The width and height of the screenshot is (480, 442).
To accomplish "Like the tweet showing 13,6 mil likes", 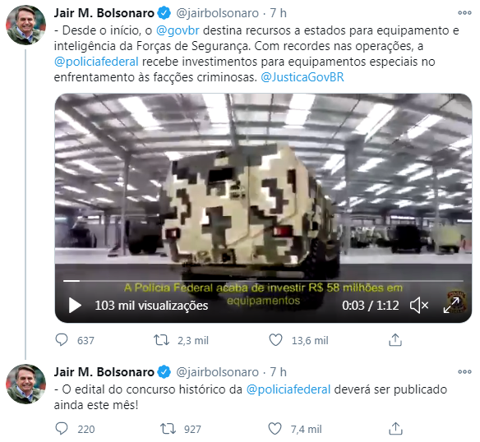I will pyautogui.click(x=275, y=340).
